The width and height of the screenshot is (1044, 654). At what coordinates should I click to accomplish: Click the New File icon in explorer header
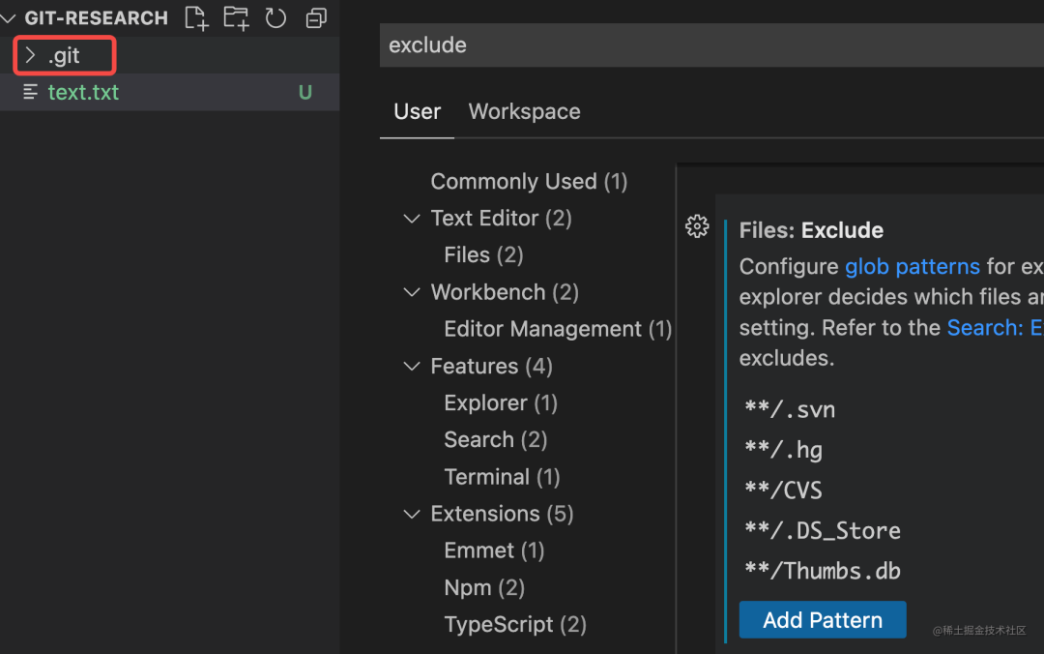(196, 17)
